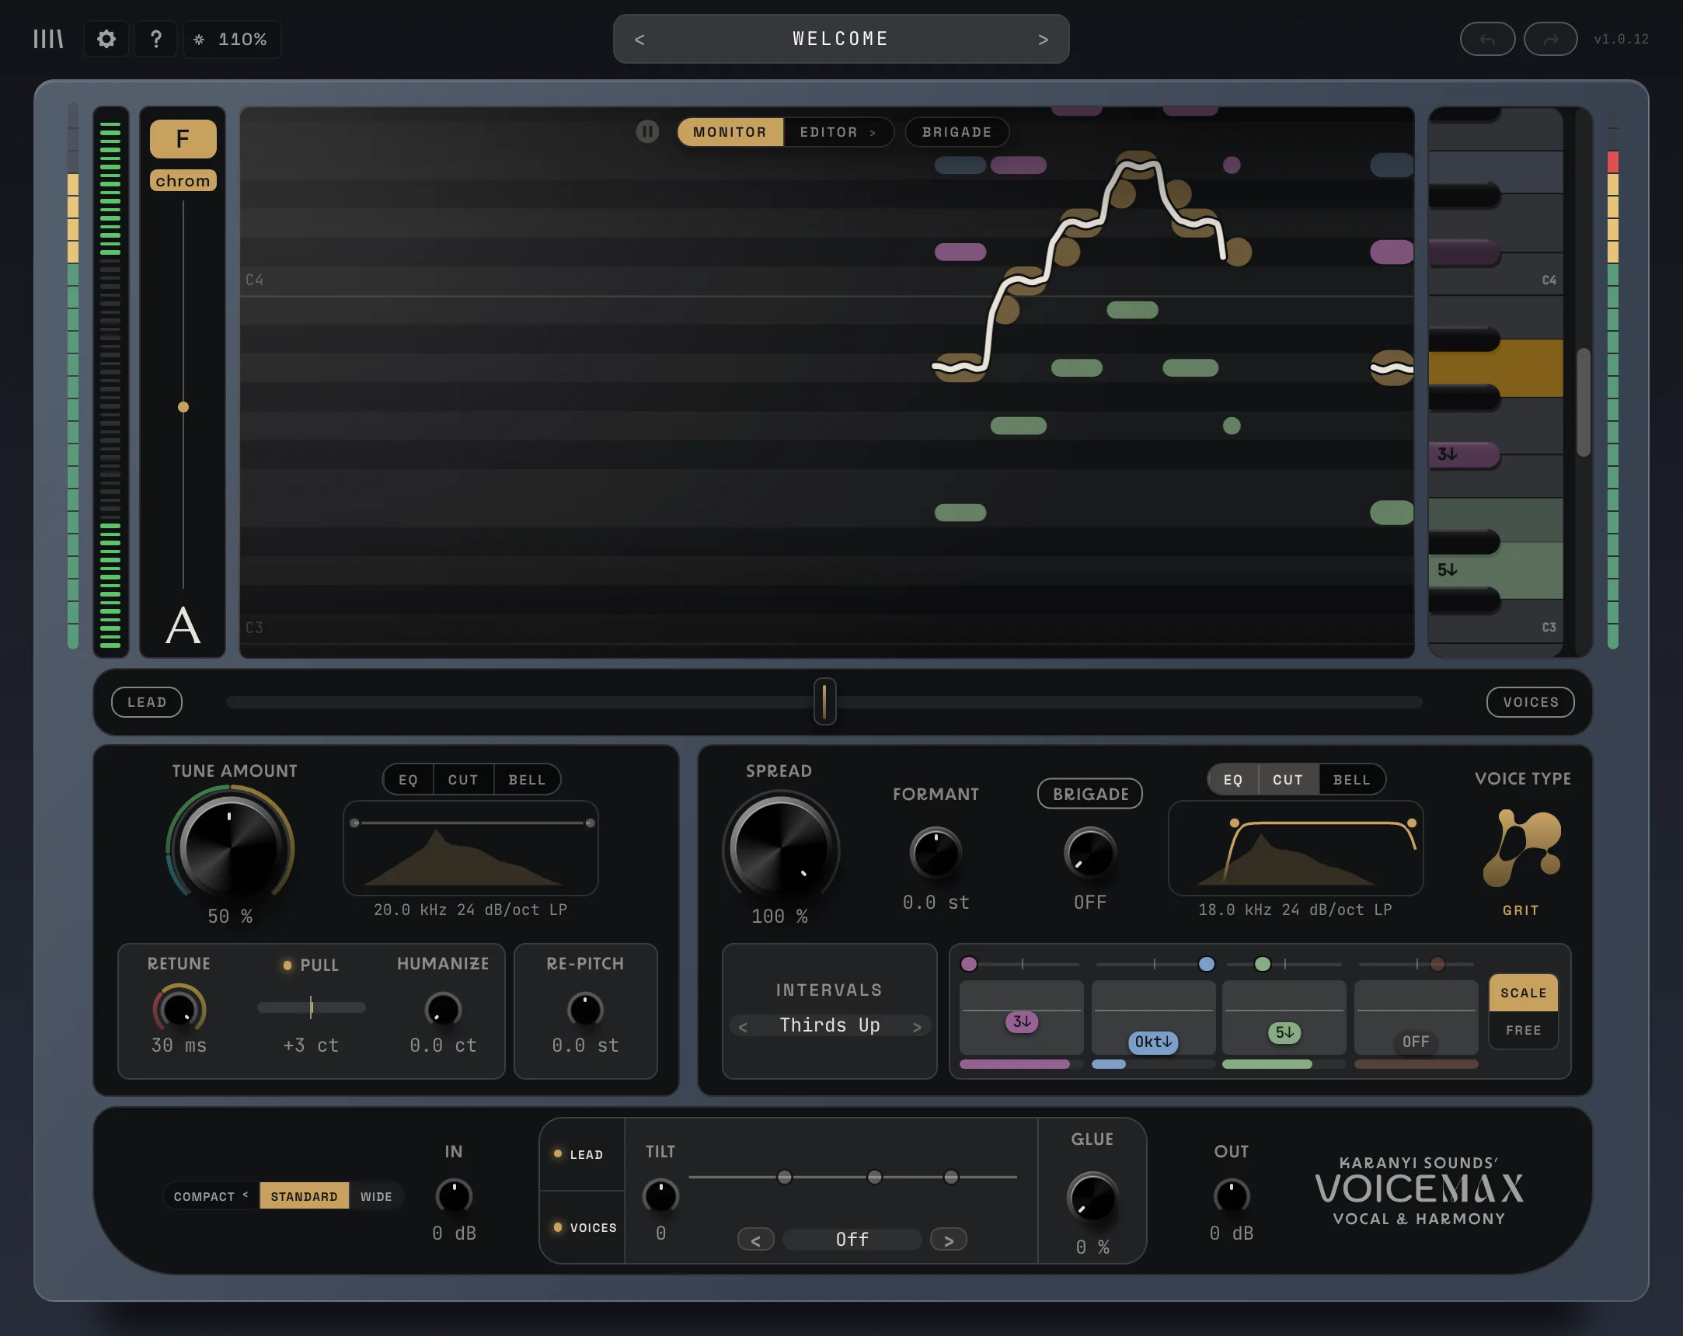Click the key range vertical slider handle
The width and height of the screenshot is (1683, 1336).
pos(183,406)
